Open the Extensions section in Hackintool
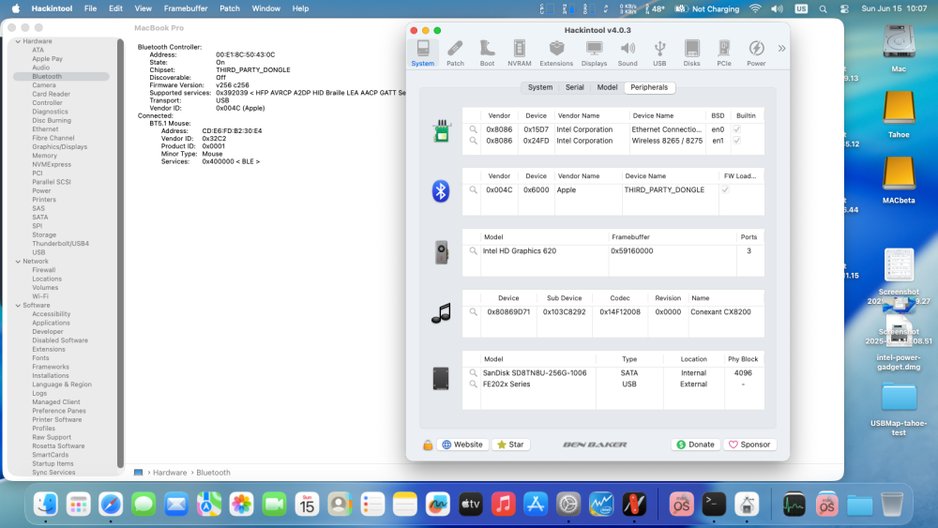Viewport: 938px width, 528px height. coord(556,53)
